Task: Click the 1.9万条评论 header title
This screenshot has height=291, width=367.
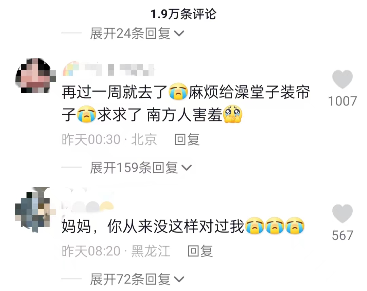Action: tap(183, 14)
